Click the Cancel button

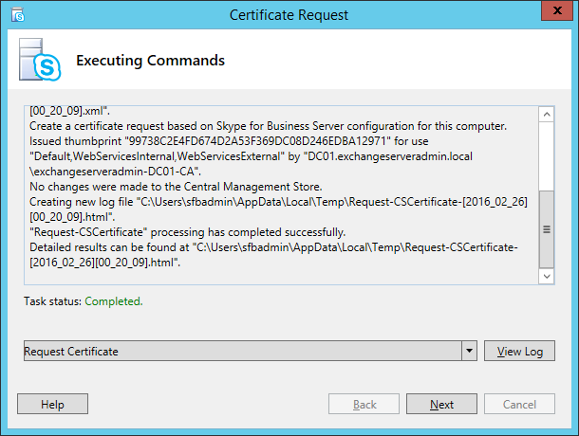(x=519, y=404)
